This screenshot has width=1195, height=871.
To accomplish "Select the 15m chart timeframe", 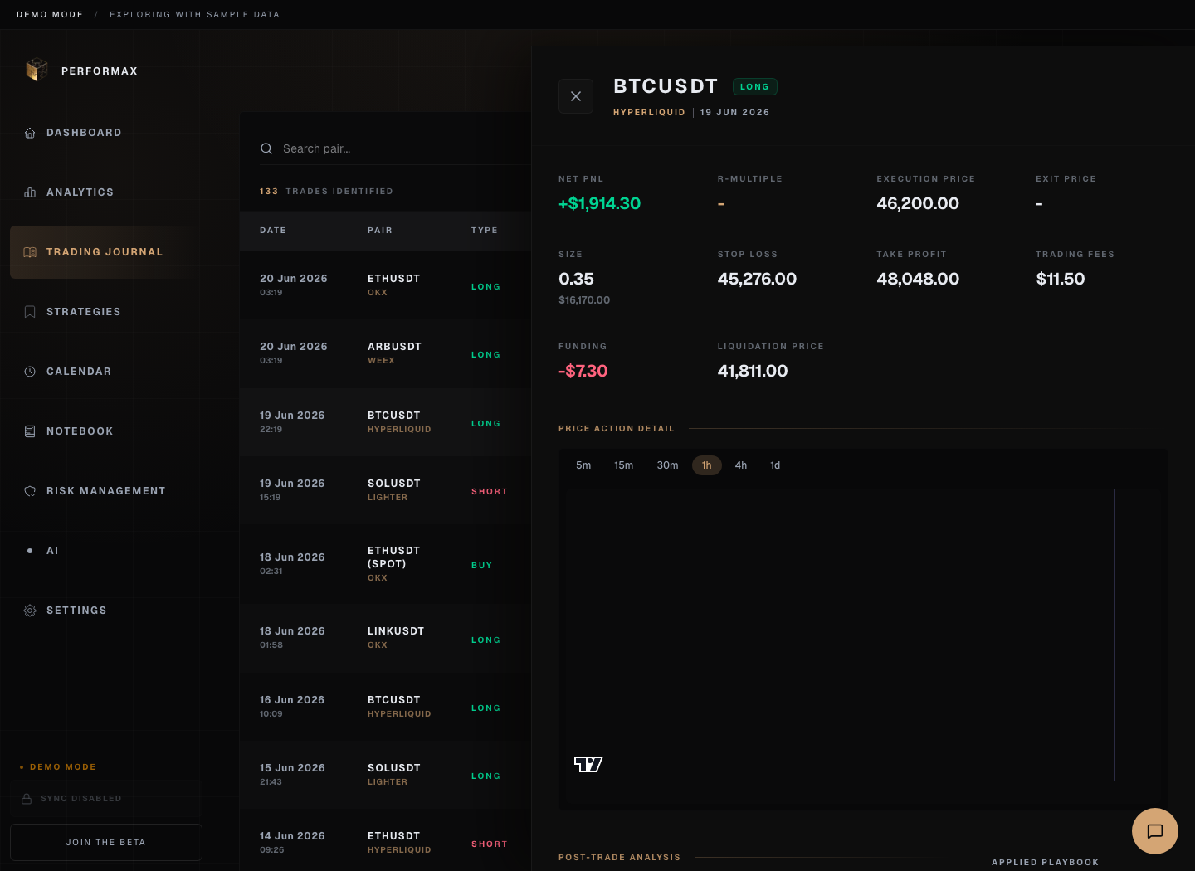I will tap(623, 465).
